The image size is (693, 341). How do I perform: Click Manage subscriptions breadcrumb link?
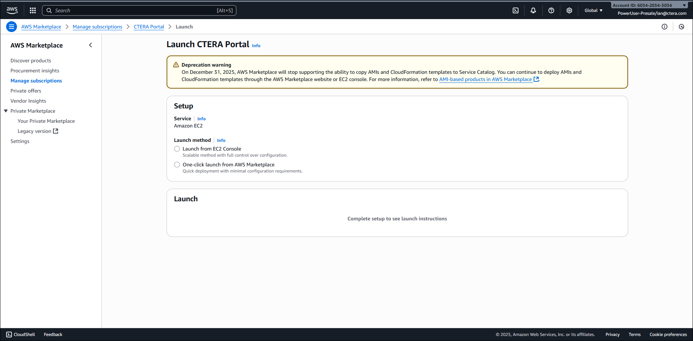pyautogui.click(x=97, y=27)
